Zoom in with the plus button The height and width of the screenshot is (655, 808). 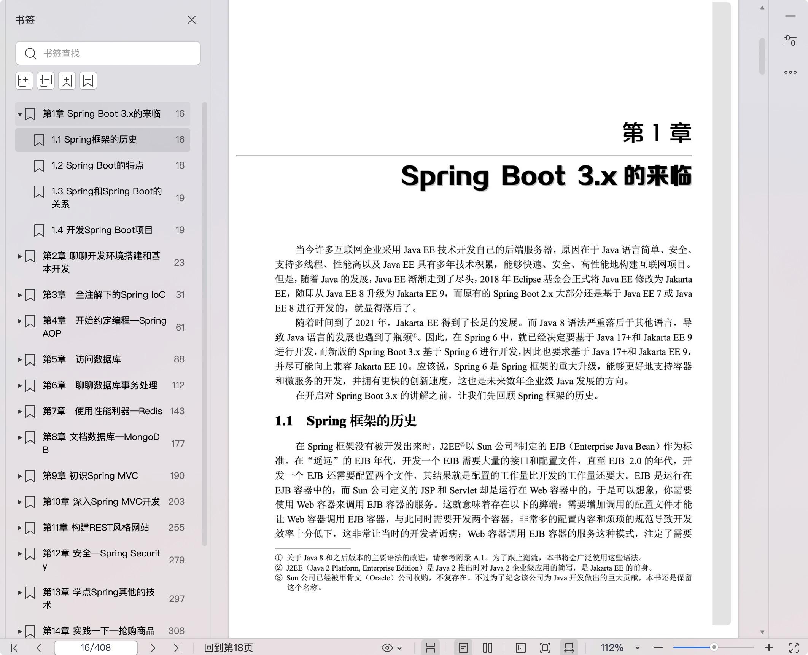769,647
